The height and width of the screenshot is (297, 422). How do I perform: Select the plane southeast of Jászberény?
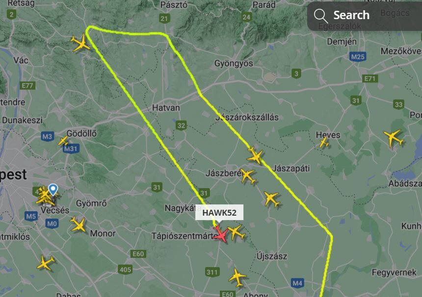click(x=271, y=199)
